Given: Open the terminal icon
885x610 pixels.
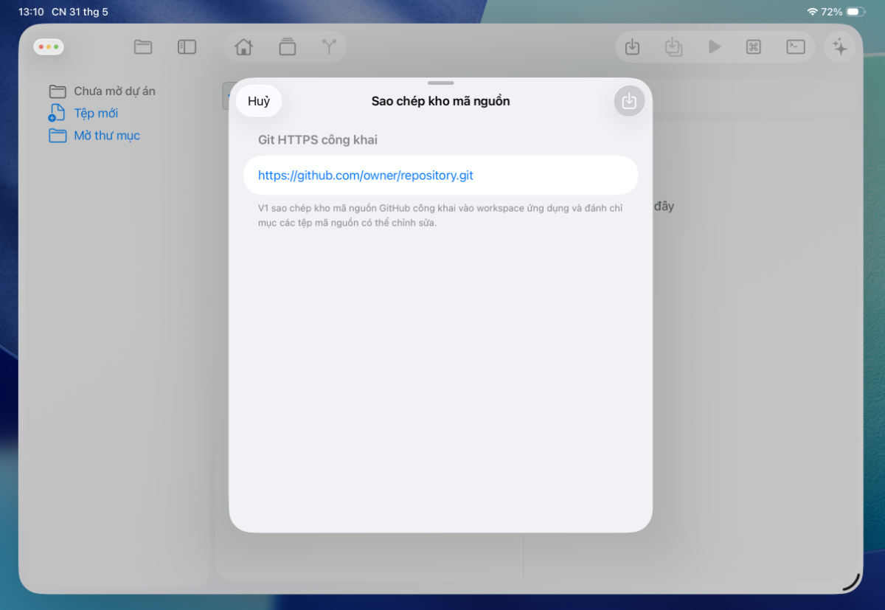Looking at the screenshot, I should coord(795,47).
